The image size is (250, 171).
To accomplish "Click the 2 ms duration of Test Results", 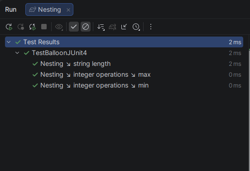I will coord(235,42).
